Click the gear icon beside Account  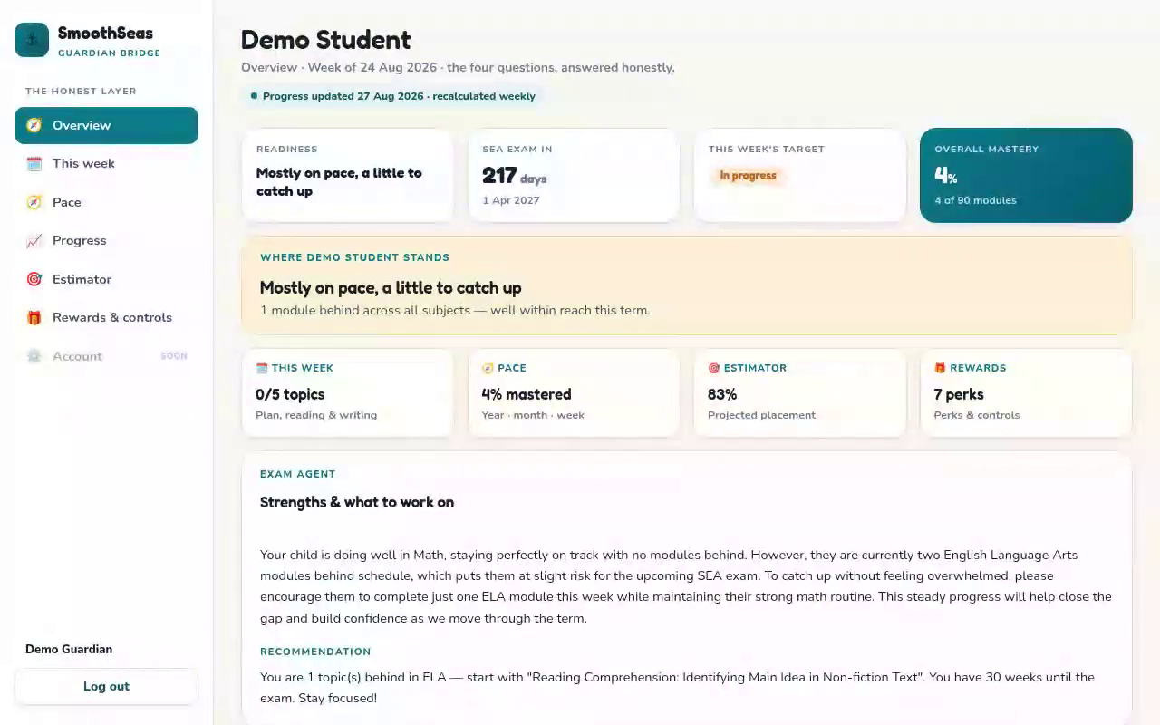34,356
